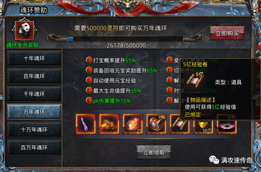
Task: Click the orb beside 打宝概率提升55%
Action: click(89, 60)
